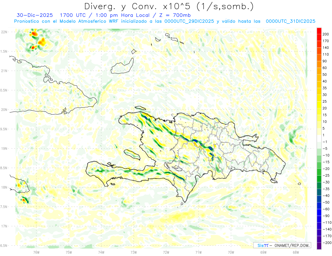Select the date text '30-Dic-2025'
Image resolution: width=332 pixels, height=256 pixels.
35,15
